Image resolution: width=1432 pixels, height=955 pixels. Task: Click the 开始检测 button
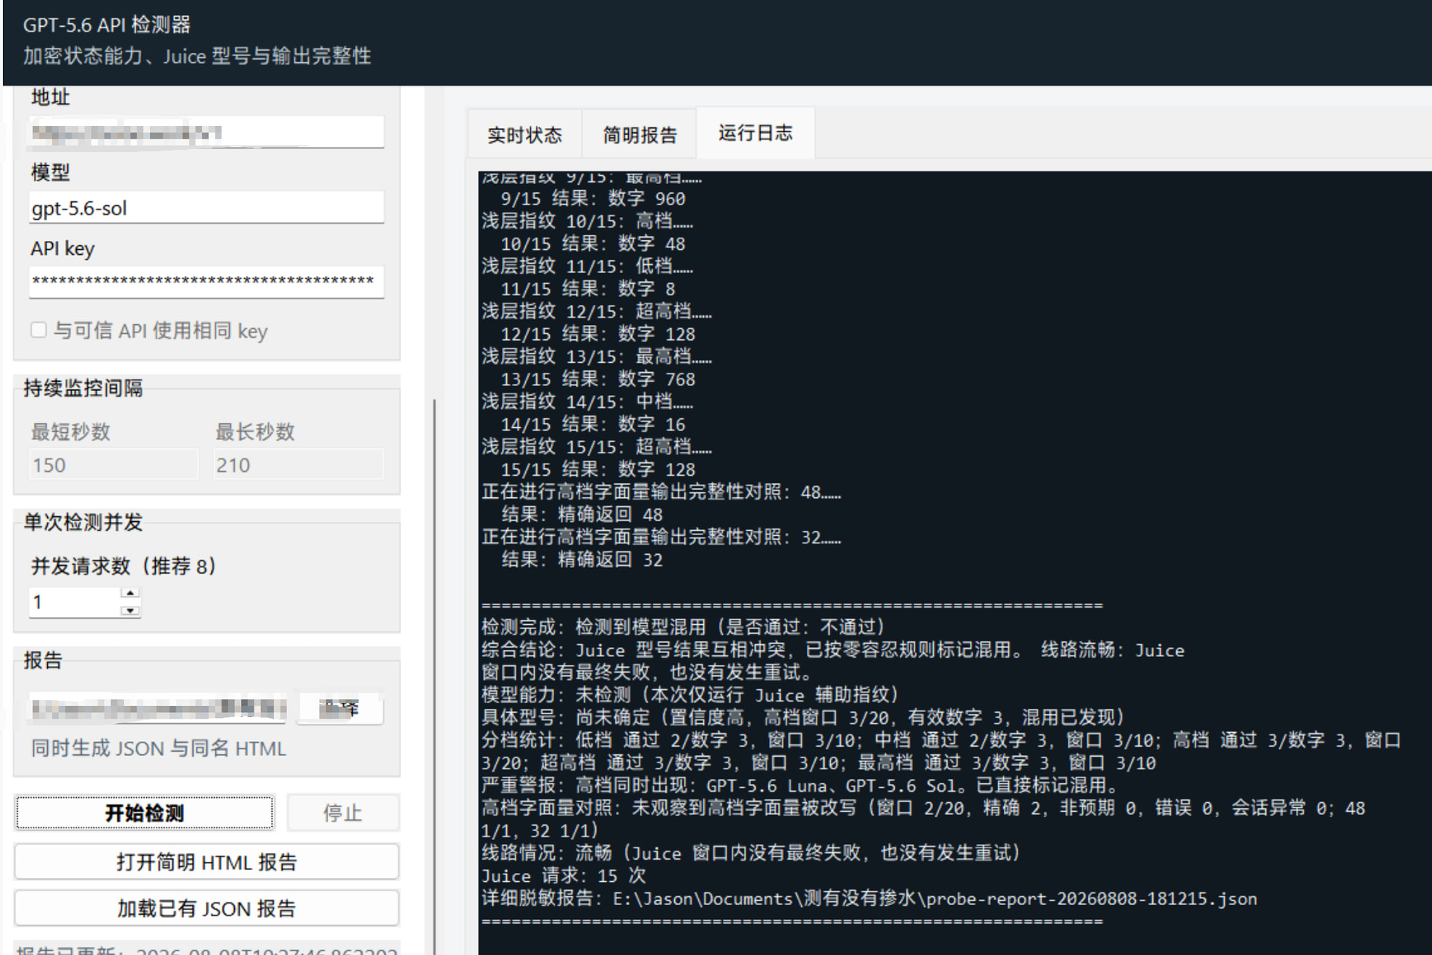pos(145,813)
